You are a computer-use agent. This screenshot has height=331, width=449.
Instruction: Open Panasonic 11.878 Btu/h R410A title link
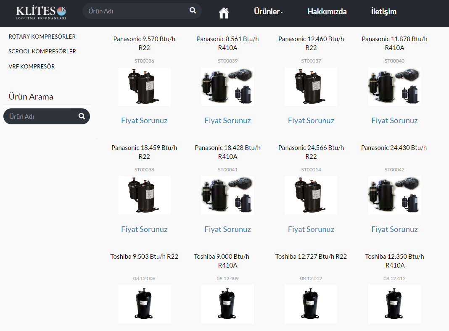395,43
